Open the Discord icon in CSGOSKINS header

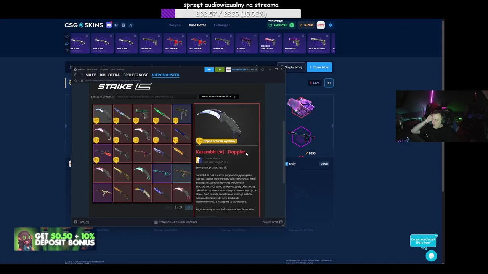tap(109, 25)
